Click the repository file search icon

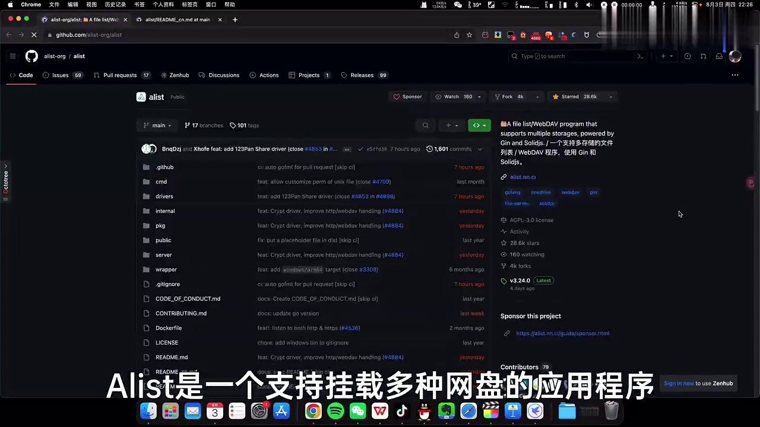[425, 125]
